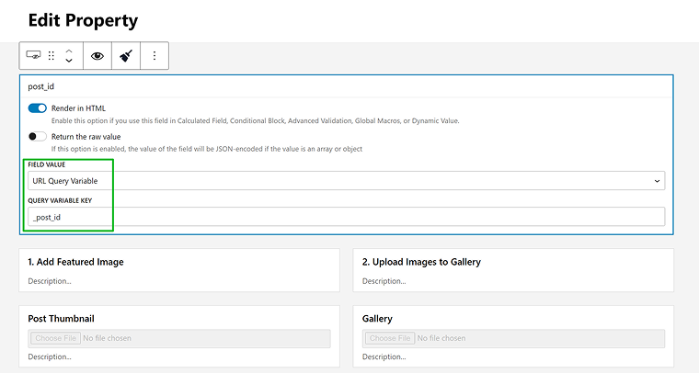Click the Render in HTML label text
Image resolution: width=699 pixels, height=373 pixels.
tap(78, 108)
